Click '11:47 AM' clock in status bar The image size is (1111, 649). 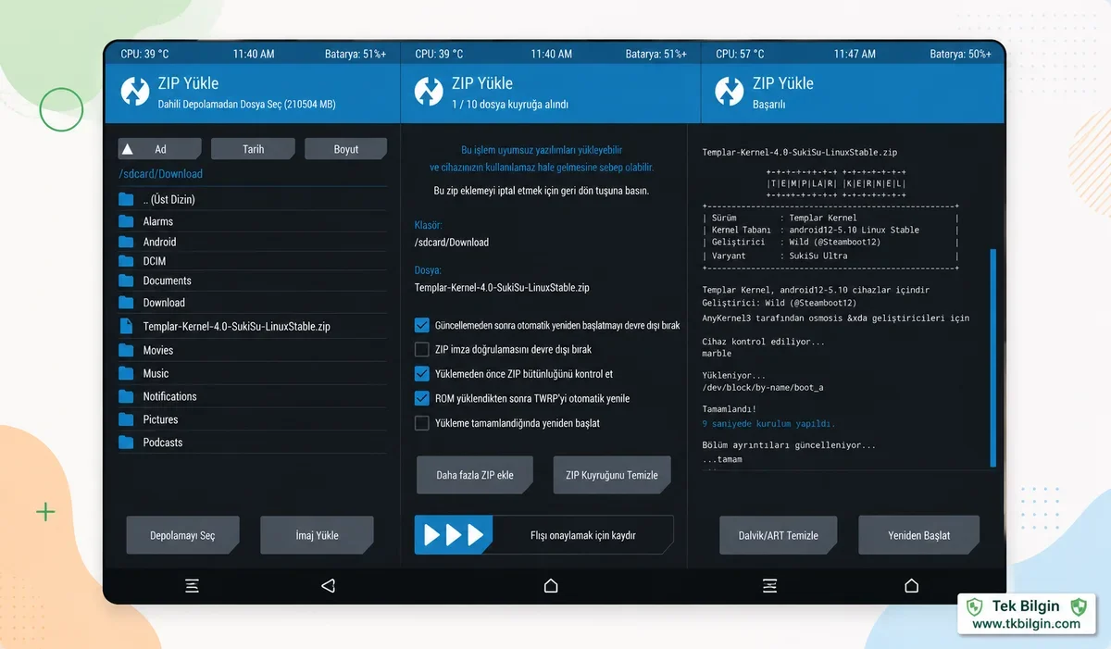855,55
